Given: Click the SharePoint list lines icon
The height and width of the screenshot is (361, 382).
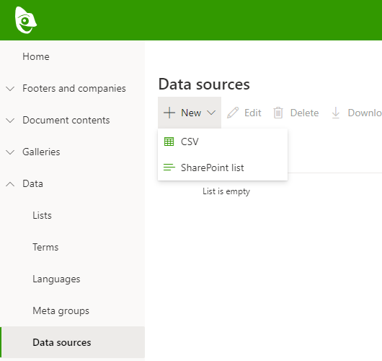Looking at the screenshot, I should (x=169, y=168).
